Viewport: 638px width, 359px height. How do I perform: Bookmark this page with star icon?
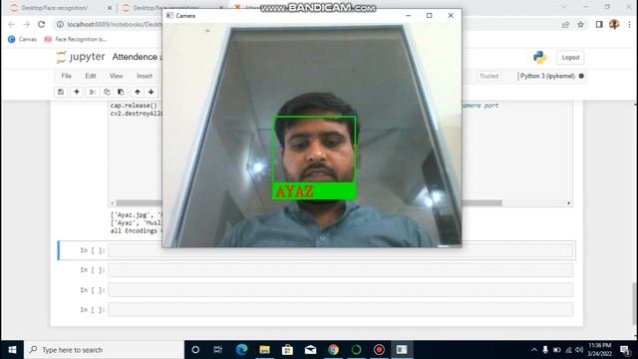click(x=580, y=24)
